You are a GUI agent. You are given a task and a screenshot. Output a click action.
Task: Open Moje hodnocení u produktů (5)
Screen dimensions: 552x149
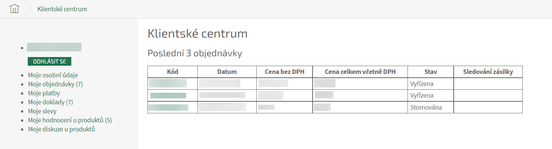point(70,120)
